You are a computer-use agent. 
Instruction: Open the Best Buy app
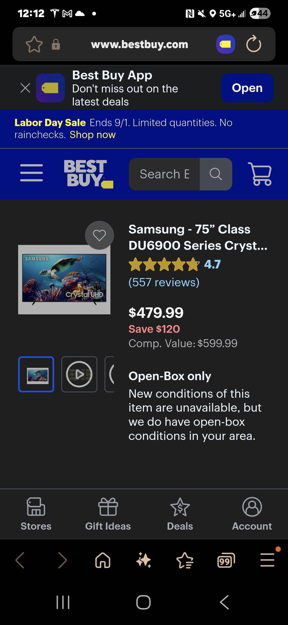click(247, 88)
